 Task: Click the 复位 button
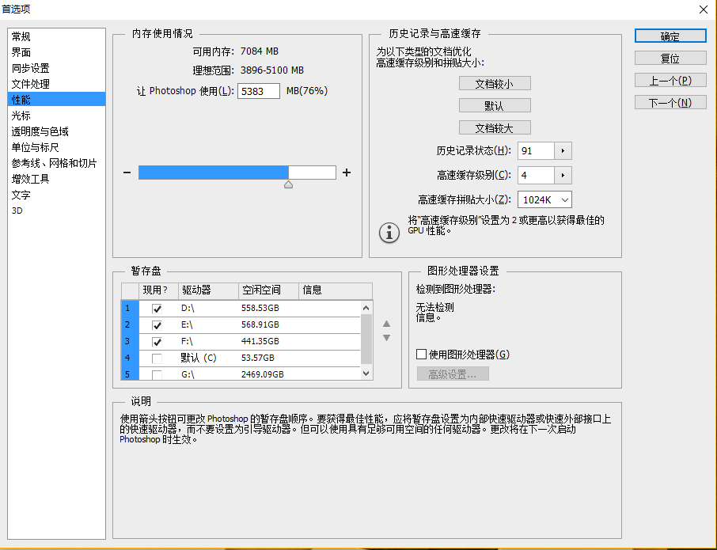670,58
